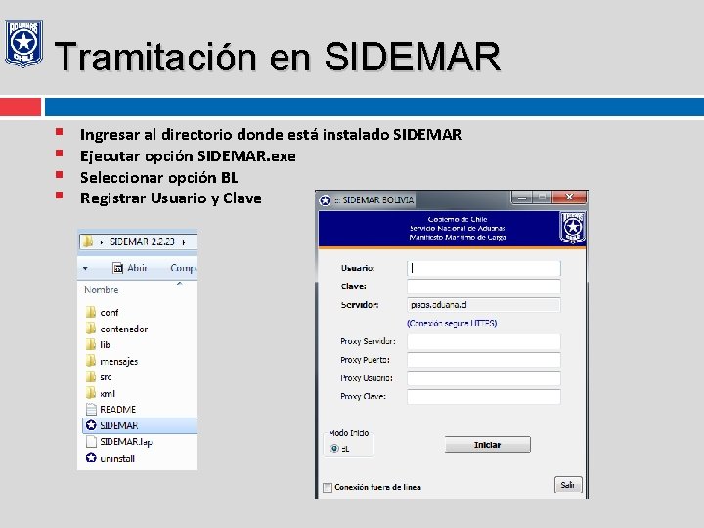
Task: Open the toolbar dropdown arrow left of Abrir
Action: [85, 269]
